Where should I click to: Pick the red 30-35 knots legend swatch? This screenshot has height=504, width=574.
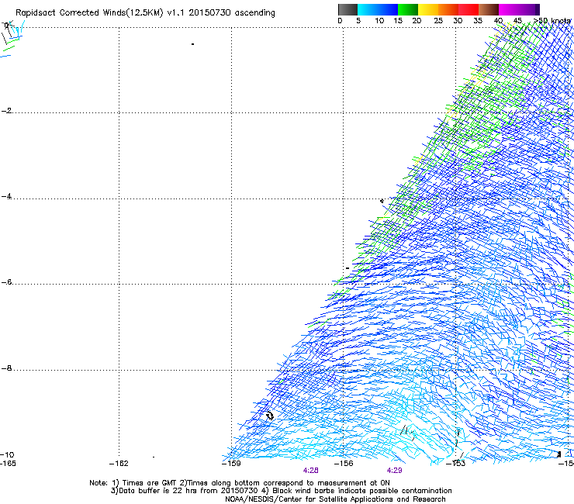click(469, 9)
